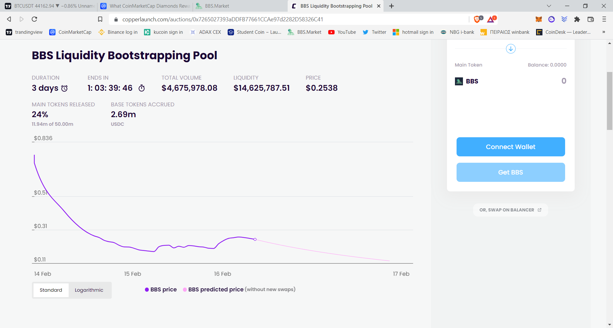The width and height of the screenshot is (613, 328).
Task: Click the browser forward arrow
Action: (x=21, y=19)
